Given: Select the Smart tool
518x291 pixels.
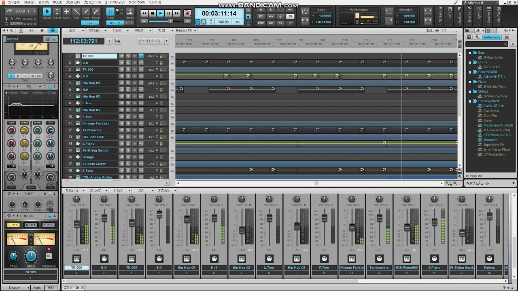Looking at the screenshot, I should tap(47, 12).
